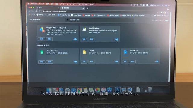This screenshot has width=193, height=108.
Task: Open the ヘルプ (Help) menu
Action: (x=92, y=4)
